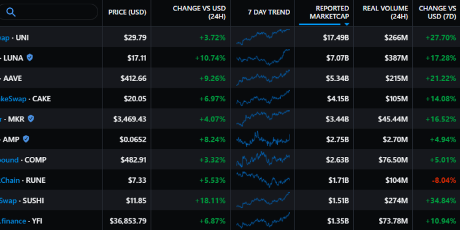Image resolution: width=460 pixels, height=230 pixels.
Task: Open the YFI 7 day trend sparkline
Action: pos(263,220)
